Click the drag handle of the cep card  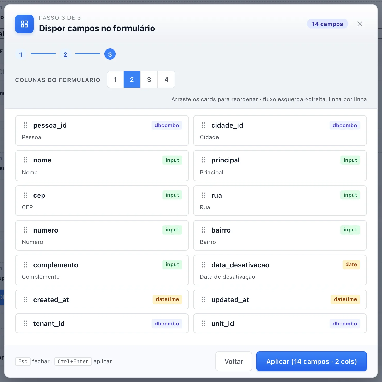pyautogui.click(x=25, y=195)
